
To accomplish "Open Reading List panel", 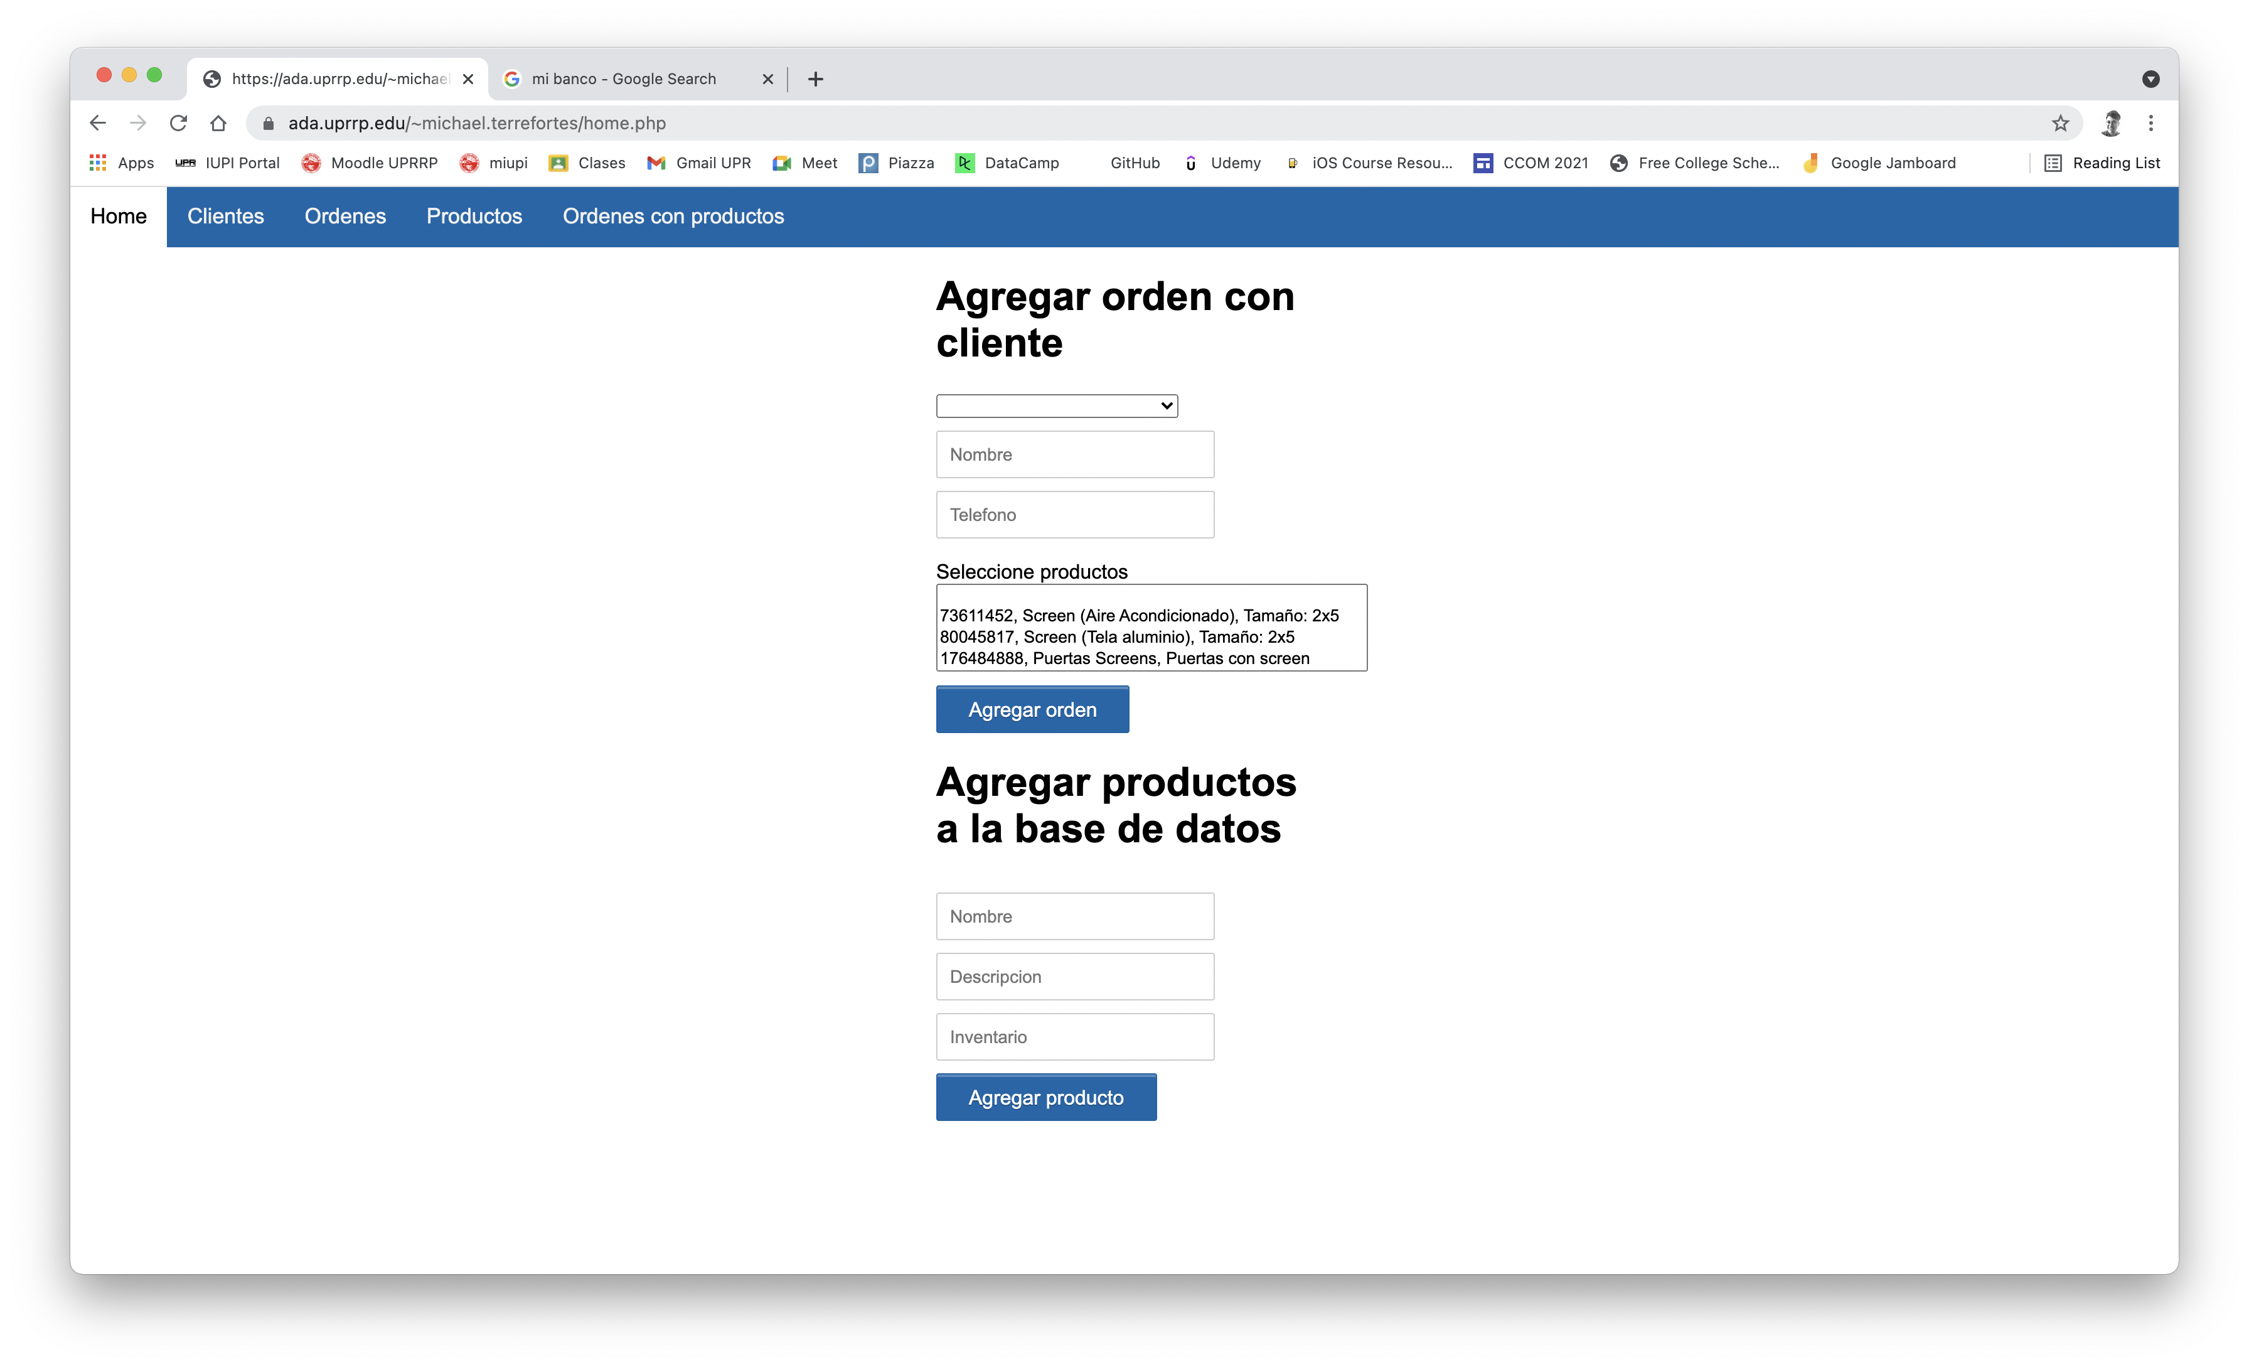I will (x=2102, y=163).
